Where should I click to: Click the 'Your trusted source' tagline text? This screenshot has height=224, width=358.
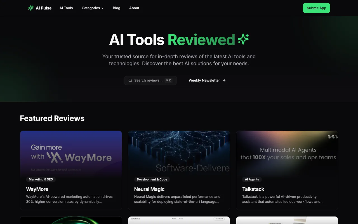[179, 60]
